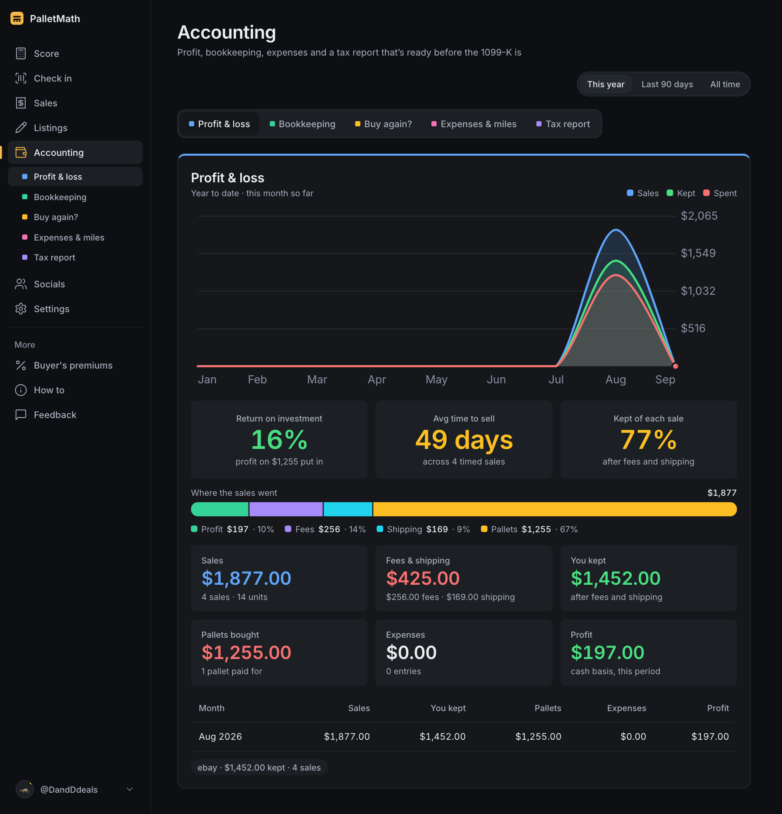The height and width of the screenshot is (814, 782).
Task: Open the Tax report tab
Action: click(563, 124)
